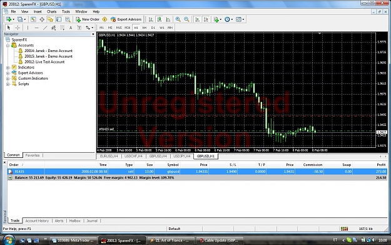Select the equidistant channel tool
The height and width of the screenshot is (245, 391).
[x=53, y=28]
